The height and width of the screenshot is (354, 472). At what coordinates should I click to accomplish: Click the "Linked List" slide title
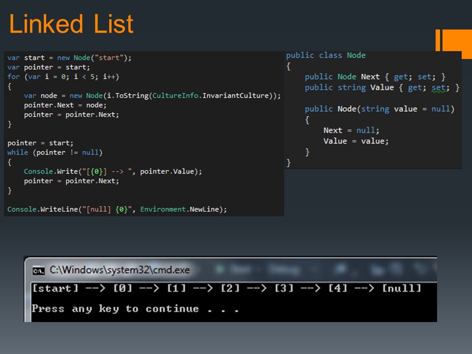pos(71,24)
